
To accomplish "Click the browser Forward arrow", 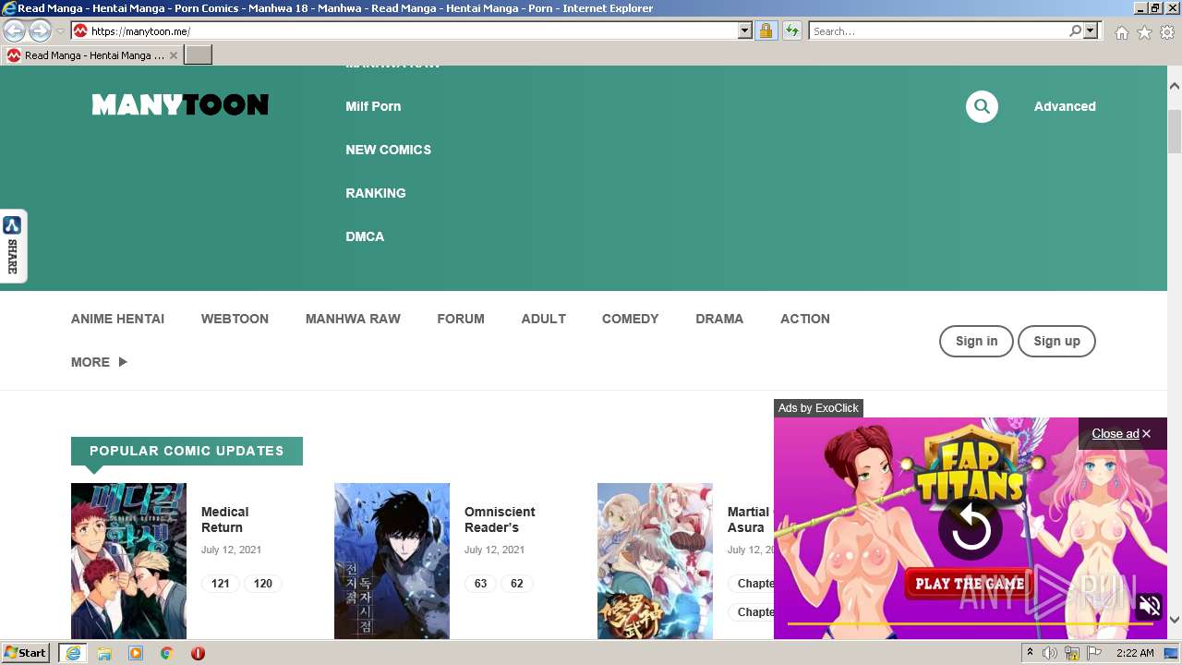I will point(40,30).
